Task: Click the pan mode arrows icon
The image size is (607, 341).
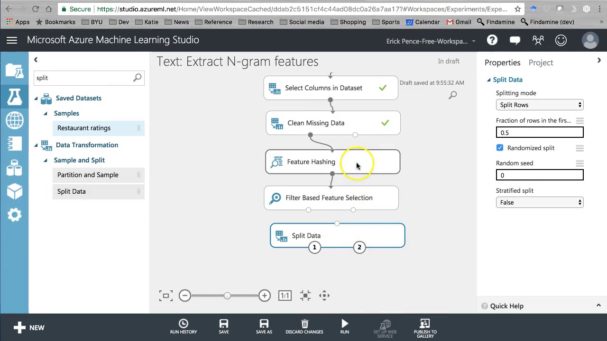Action: 324,296
